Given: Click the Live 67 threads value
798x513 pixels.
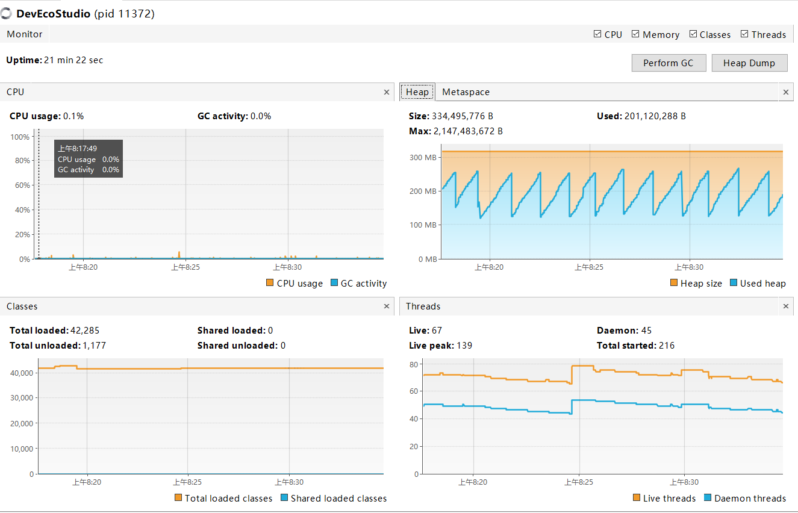Looking at the screenshot, I should pos(437,331).
